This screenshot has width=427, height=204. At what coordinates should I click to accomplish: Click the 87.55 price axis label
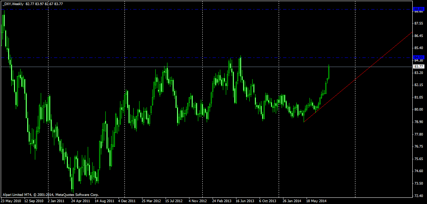pyautogui.click(x=418, y=24)
